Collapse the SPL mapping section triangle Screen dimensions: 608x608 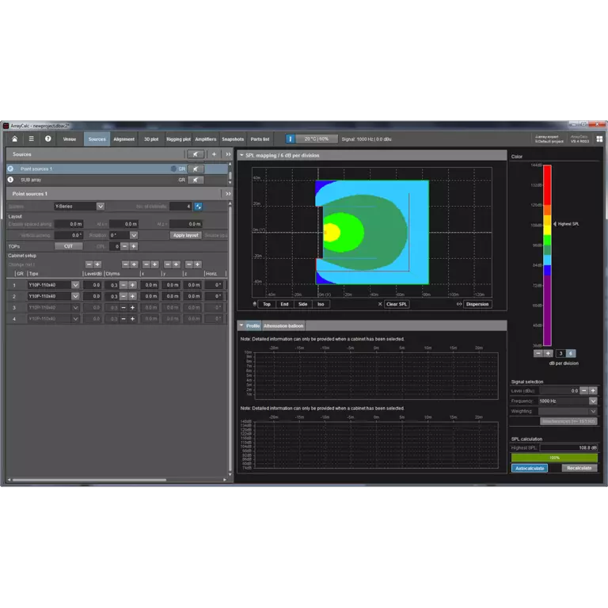click(x=241, y=155)
